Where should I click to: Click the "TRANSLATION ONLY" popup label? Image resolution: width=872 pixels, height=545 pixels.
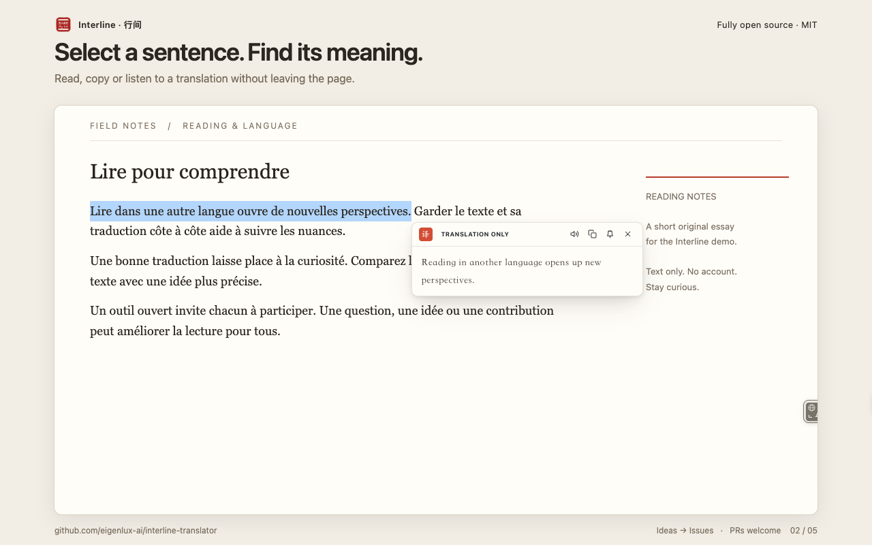pos(475,234)
